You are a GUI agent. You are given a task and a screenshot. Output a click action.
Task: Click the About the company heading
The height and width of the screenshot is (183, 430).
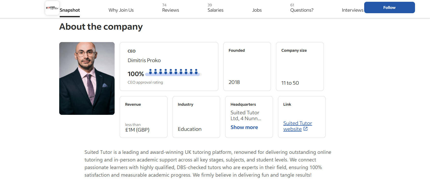pos(101,27)
